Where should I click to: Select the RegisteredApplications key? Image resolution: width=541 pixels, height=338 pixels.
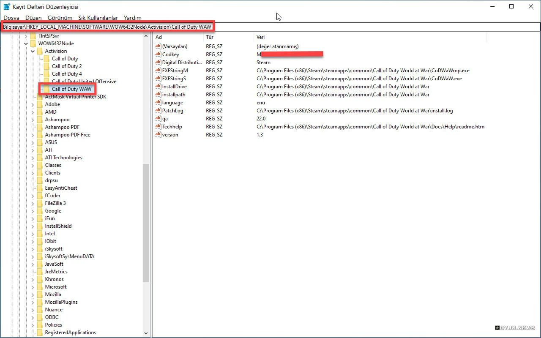pos(71,333)
